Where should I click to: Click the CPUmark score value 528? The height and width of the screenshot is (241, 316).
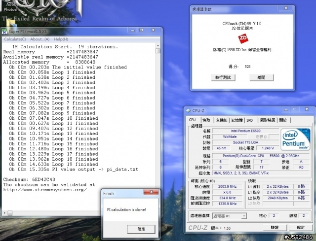click(x=247, y=67)
